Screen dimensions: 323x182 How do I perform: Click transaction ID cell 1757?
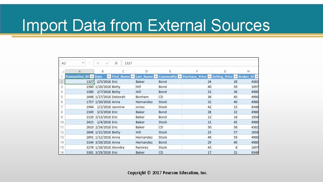(79, 102)
